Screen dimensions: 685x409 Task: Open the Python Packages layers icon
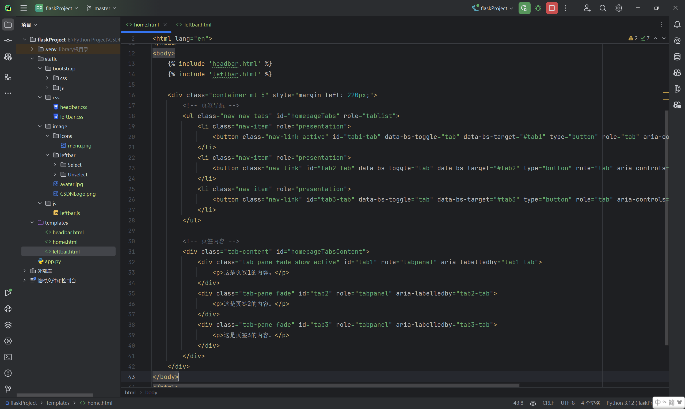click(x=8, y=325)
